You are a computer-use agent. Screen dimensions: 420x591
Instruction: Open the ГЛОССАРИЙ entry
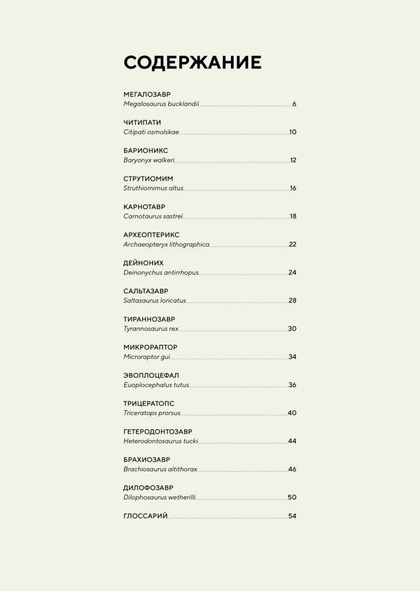click(x=146, y=516)
